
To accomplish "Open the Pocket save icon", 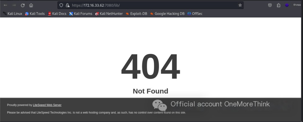I will tap(270, 5).
